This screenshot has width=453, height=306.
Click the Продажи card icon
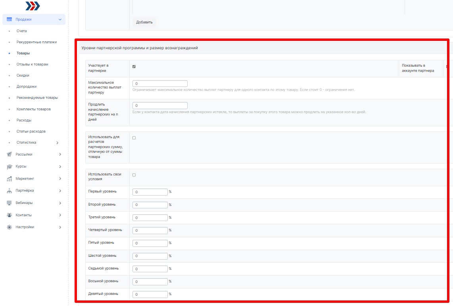click(x=10, y=19)
